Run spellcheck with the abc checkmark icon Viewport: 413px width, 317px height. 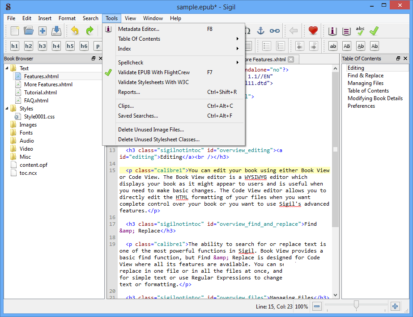pyautogui.click(x=360, y=31)
